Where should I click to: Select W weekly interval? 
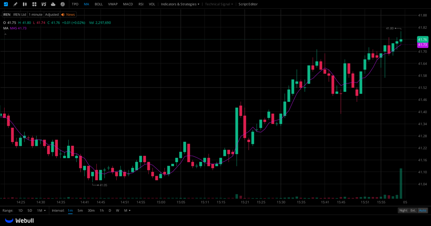tap(118, 210)
